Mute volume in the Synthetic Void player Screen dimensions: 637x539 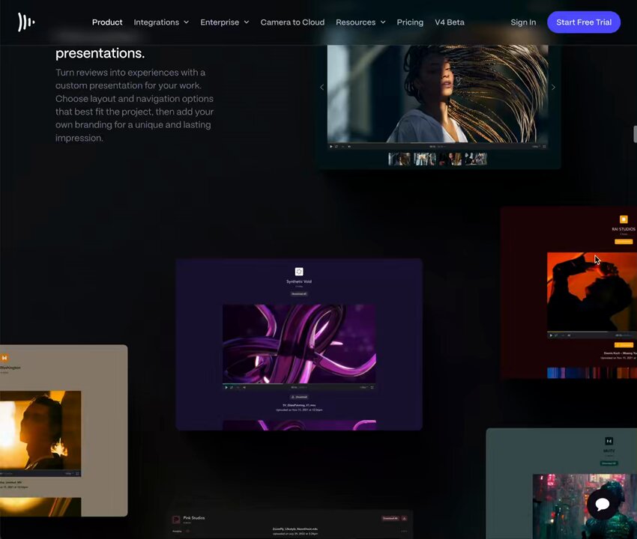(244, 388)
